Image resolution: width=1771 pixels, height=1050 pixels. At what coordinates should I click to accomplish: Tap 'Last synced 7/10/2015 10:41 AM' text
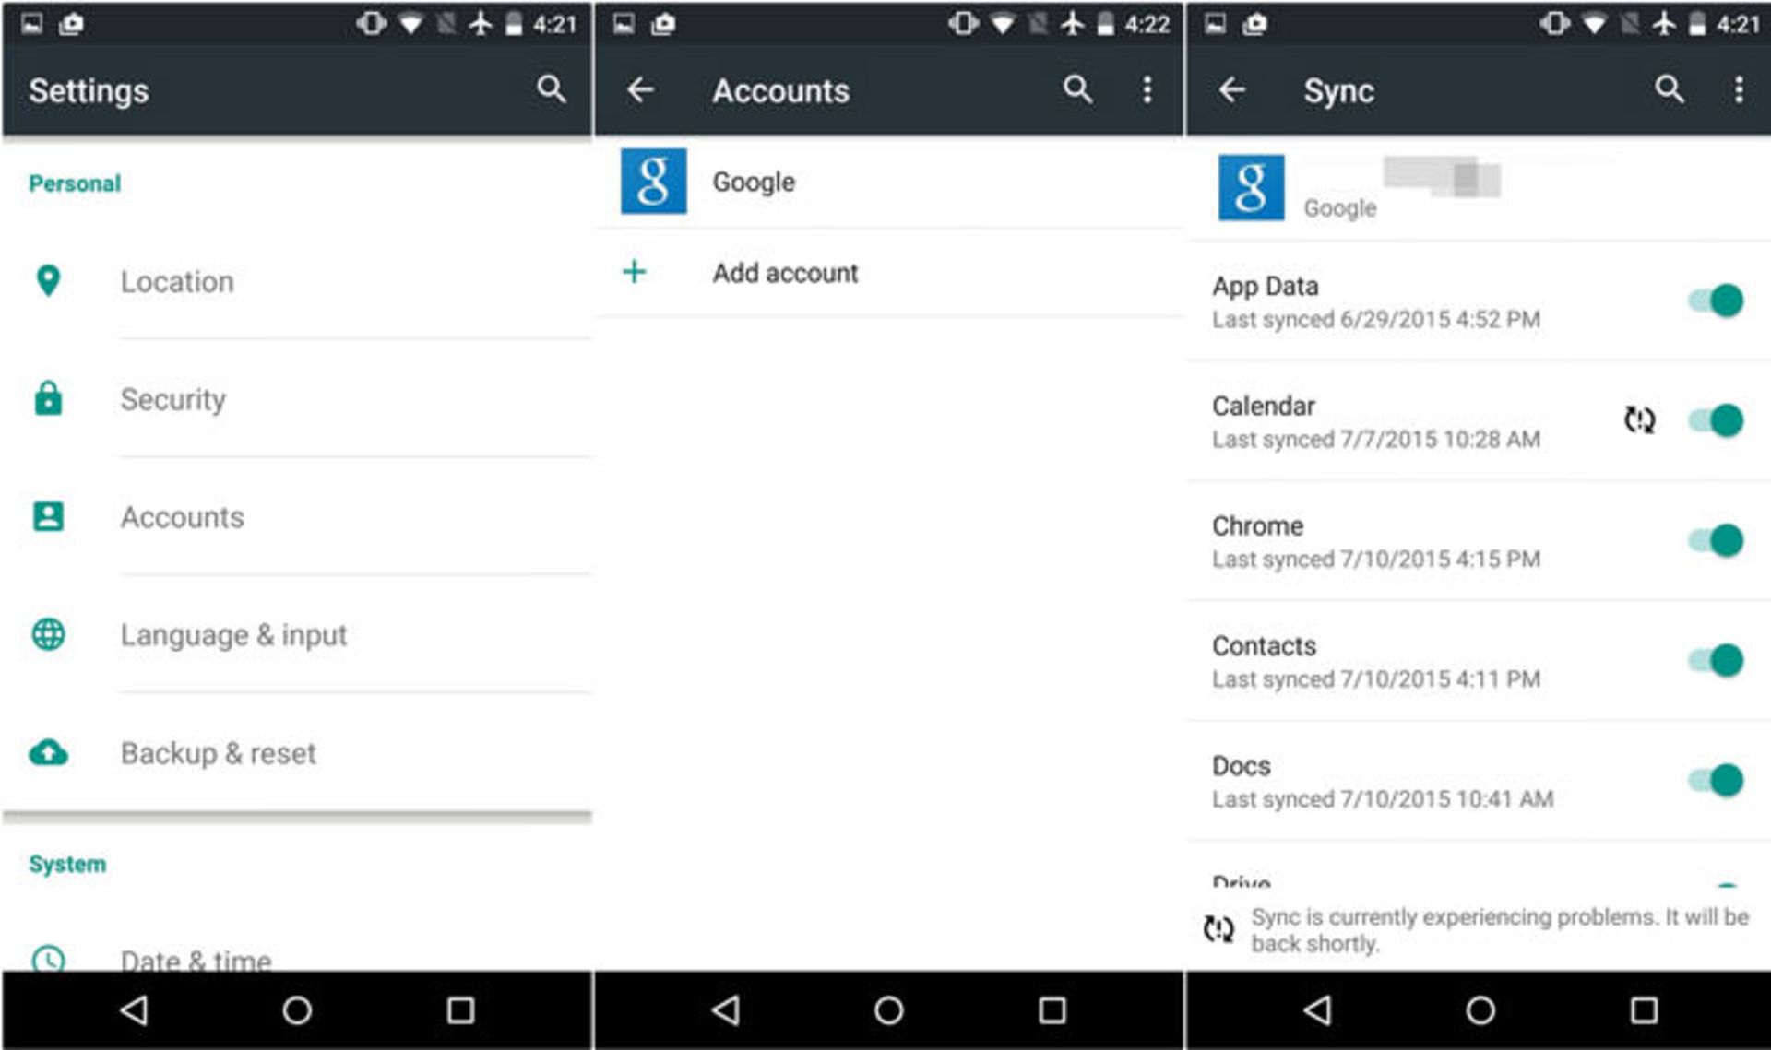(x=1382, y=798)
